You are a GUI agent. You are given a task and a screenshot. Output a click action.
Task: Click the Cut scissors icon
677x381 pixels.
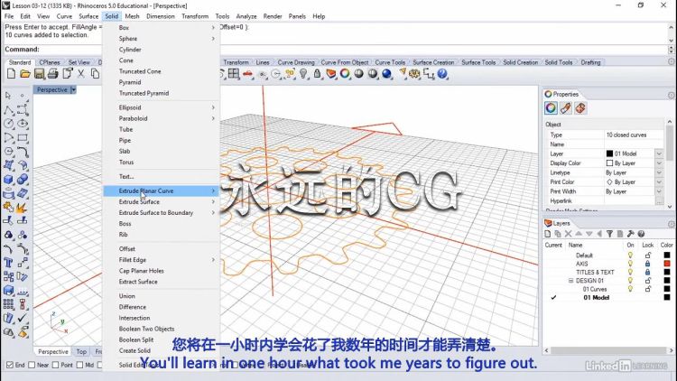(x=80, y=74)
